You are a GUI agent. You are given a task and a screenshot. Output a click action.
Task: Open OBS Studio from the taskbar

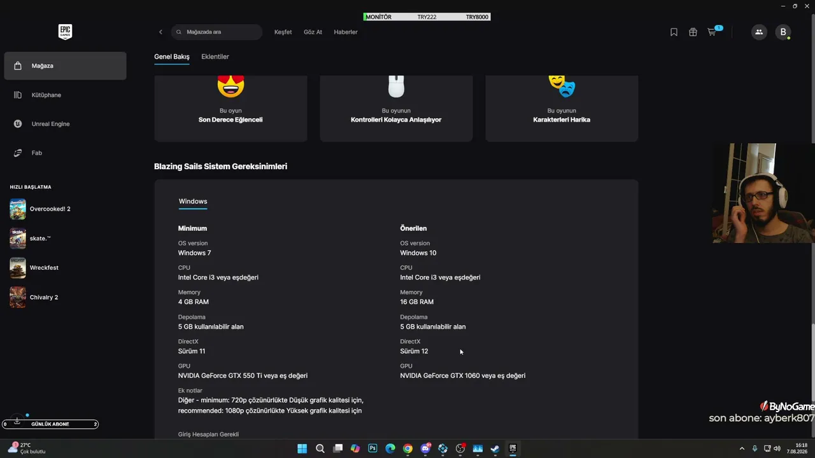tap(460, 448)
